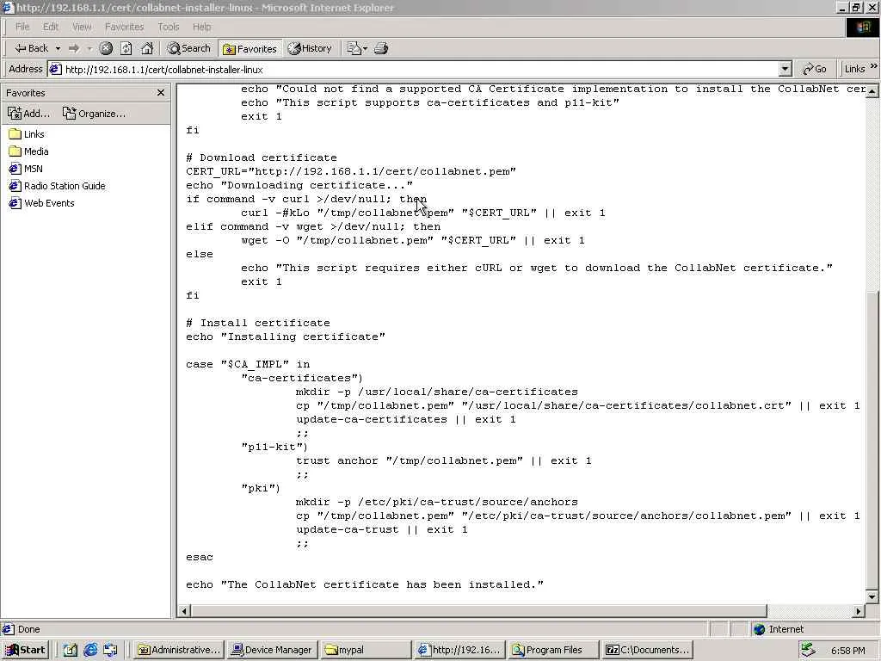Open the Links folder in Favorites
The width and height of the screenshot is (881, 661).
[x=27, y=134]
